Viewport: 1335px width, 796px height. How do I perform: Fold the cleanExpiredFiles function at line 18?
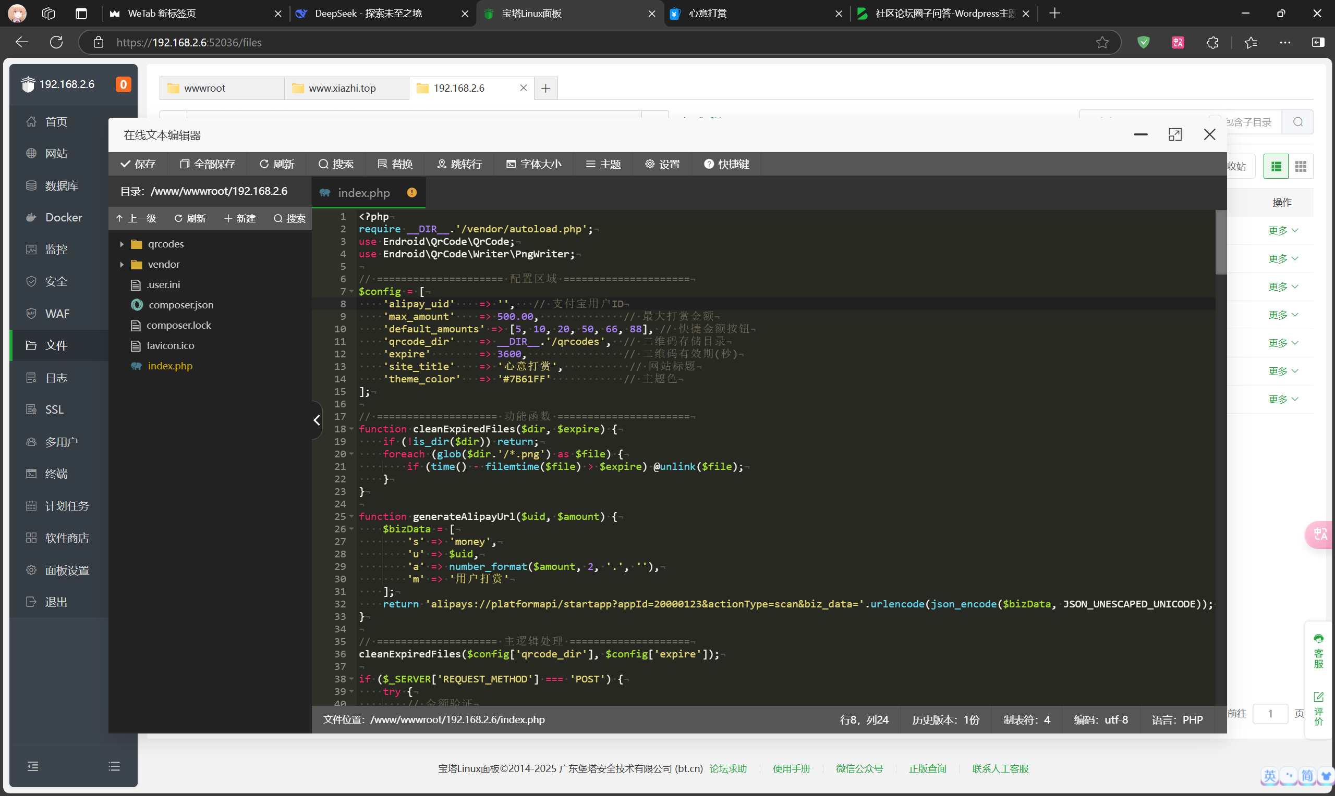pyautogui.click(x=351, y=429)
